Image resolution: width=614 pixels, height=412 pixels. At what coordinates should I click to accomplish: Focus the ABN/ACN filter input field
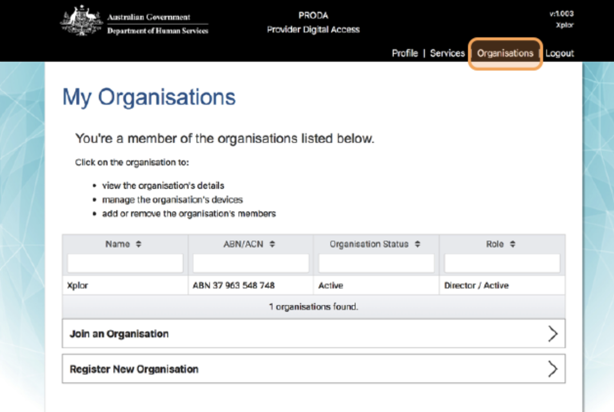pos(251,263)
